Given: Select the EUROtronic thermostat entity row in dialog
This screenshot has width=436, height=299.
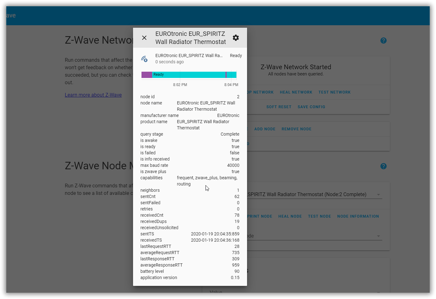Looking at the screenshot, I should pos(190,58).
